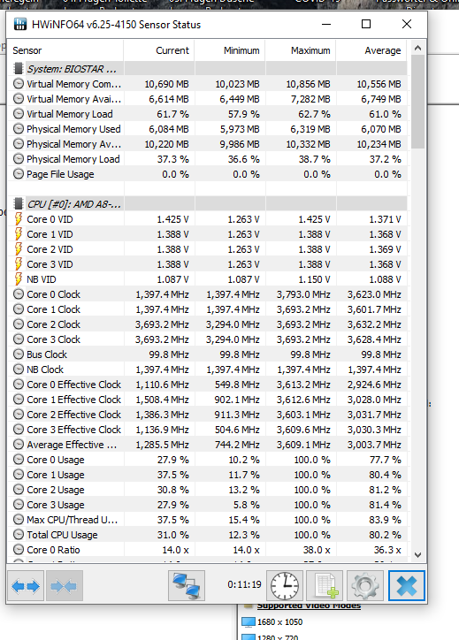
Task: Click the 1.425 V Core 0 current value
Action: pos(172,219)
